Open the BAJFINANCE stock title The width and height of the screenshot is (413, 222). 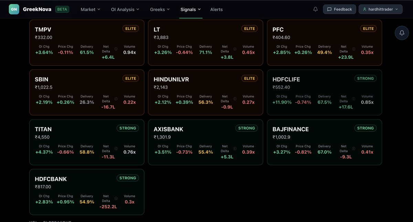tap(291, 129)
